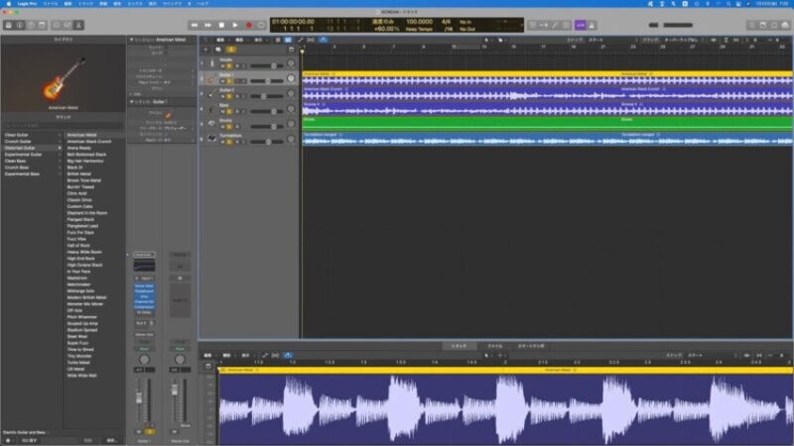794x446 pixels.
Task: Click the Record button in the transport
Action: coord(248,24)
